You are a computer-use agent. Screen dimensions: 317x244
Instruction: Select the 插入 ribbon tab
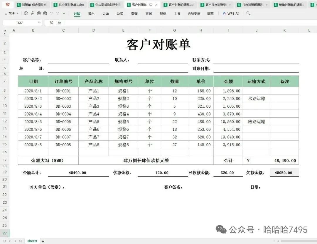pyautogui.click(x=91, y=13)
